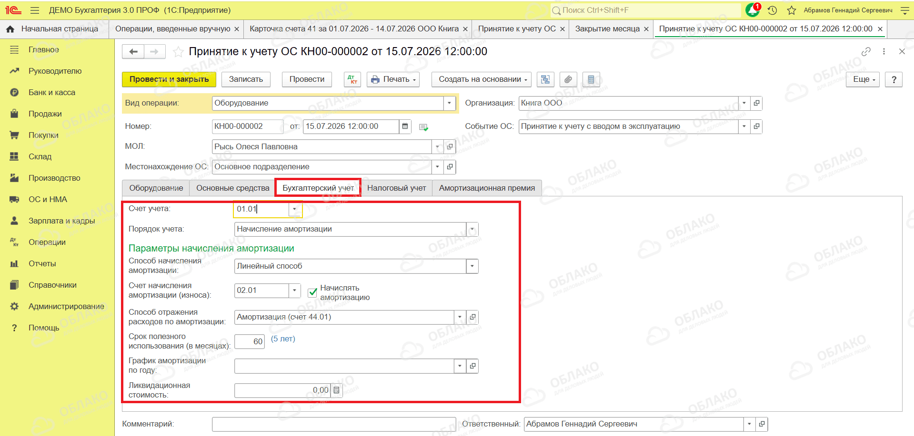Switch to the Амортизационная премия tab
The height and width of the screenshot is (436, 914).
[x=487, y=188]
